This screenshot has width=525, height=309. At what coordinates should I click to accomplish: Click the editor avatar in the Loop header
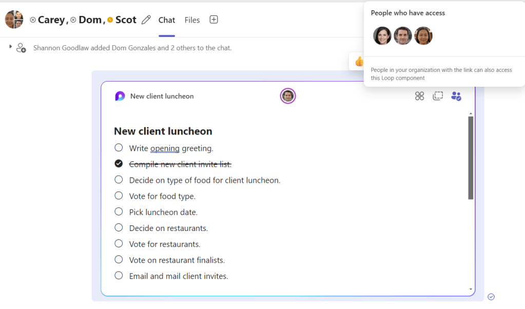tap(287, 96)
